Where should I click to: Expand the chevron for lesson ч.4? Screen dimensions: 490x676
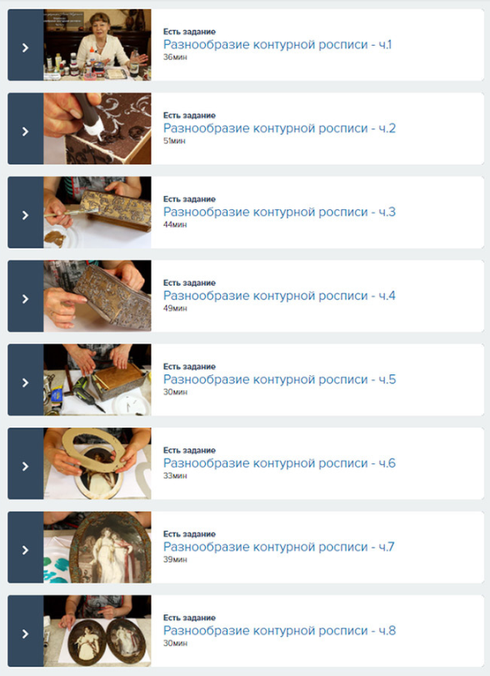26,298
